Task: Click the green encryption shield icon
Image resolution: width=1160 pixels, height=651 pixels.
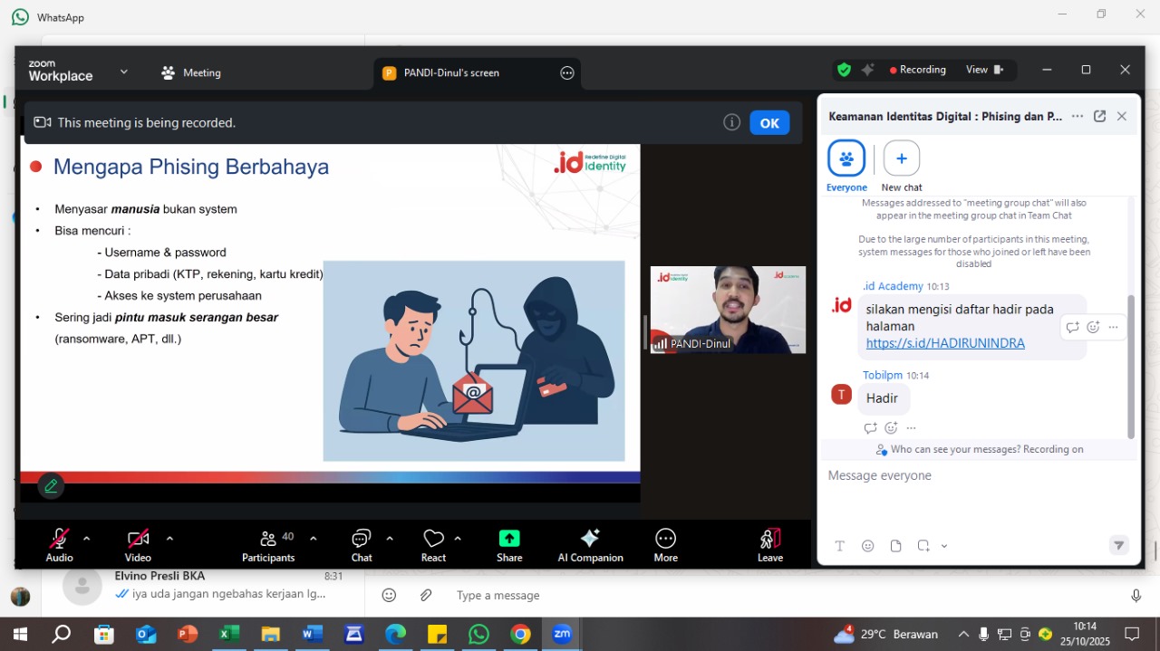Action: 844,70
